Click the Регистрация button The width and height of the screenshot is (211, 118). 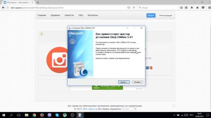[x=166, y=15]
